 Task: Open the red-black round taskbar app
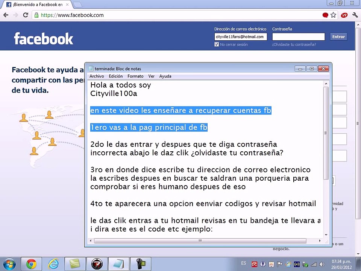point(97,264)
